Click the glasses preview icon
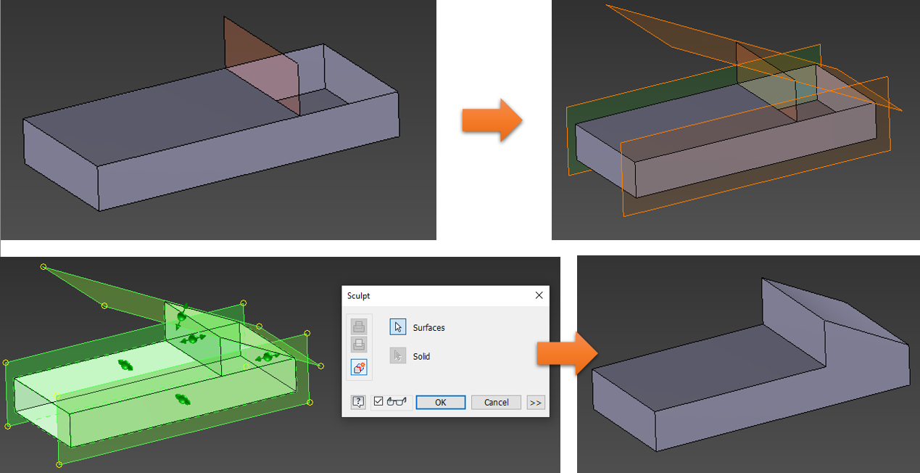 [x=398, y=402]
